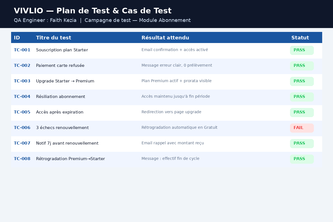Click PASS status for Rétrogradation Premium→Starter
Image resolution: width=333 pixels, height=222 pixels.
[x=302, y=159]
